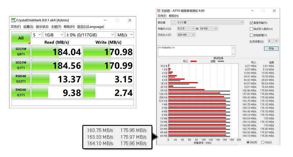Click the SEQ1M Q1T1 write value 170.99
Screen dimensions: 293x157
tap(108, 65)
